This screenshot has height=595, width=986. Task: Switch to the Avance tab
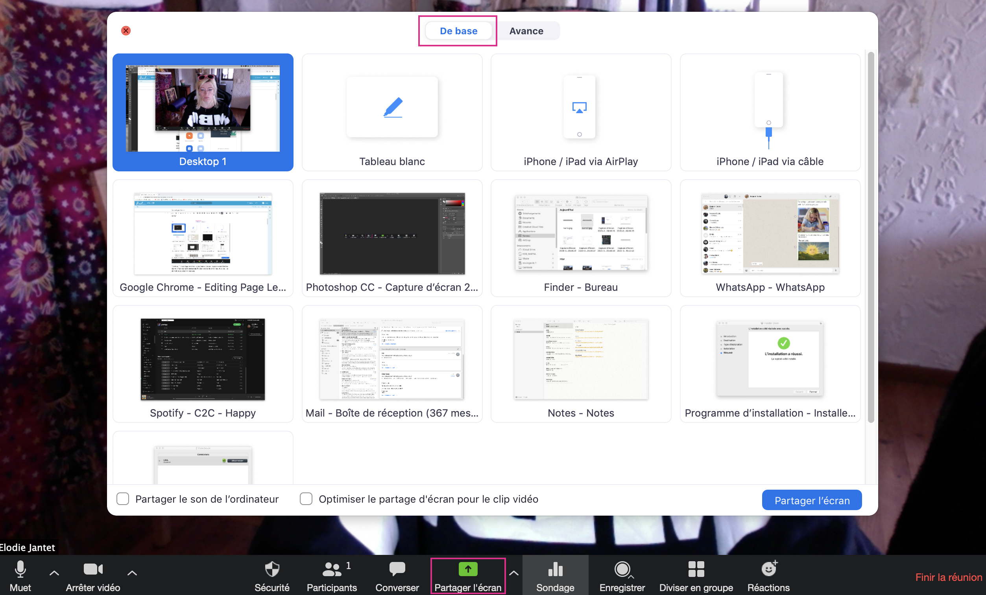(x=526, y=31)
